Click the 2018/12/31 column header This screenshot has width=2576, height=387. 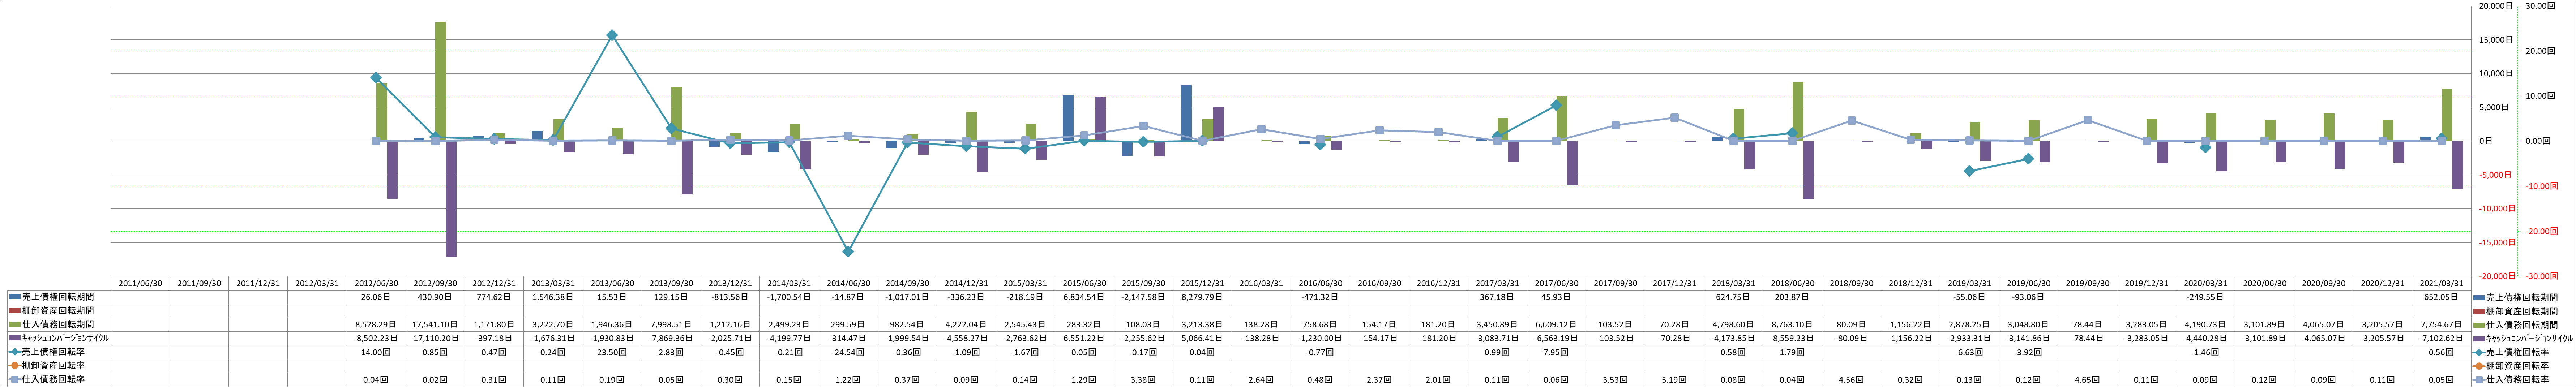click(1910, 283)
